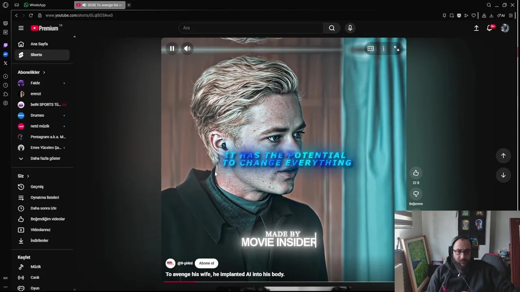
Task: Subscribe using the Abone ol button
Action: (206, 263)
